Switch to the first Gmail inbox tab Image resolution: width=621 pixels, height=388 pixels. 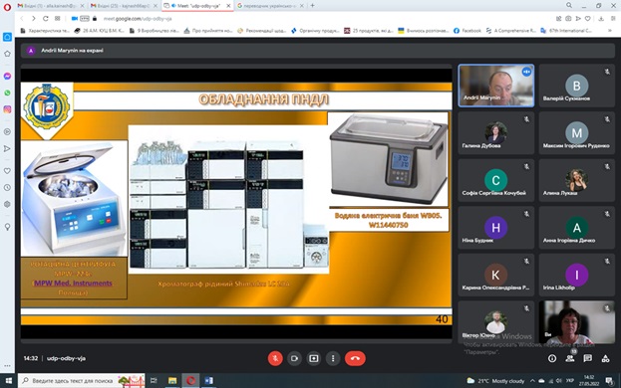tap(51, 6)
